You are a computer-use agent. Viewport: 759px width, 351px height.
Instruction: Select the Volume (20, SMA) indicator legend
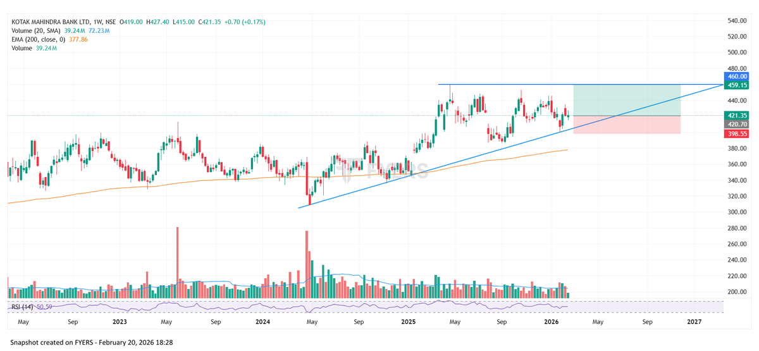click(36, 30)
